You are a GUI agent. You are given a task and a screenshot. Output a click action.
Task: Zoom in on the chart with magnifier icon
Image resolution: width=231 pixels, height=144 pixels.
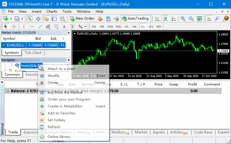[x=183, y=18]
